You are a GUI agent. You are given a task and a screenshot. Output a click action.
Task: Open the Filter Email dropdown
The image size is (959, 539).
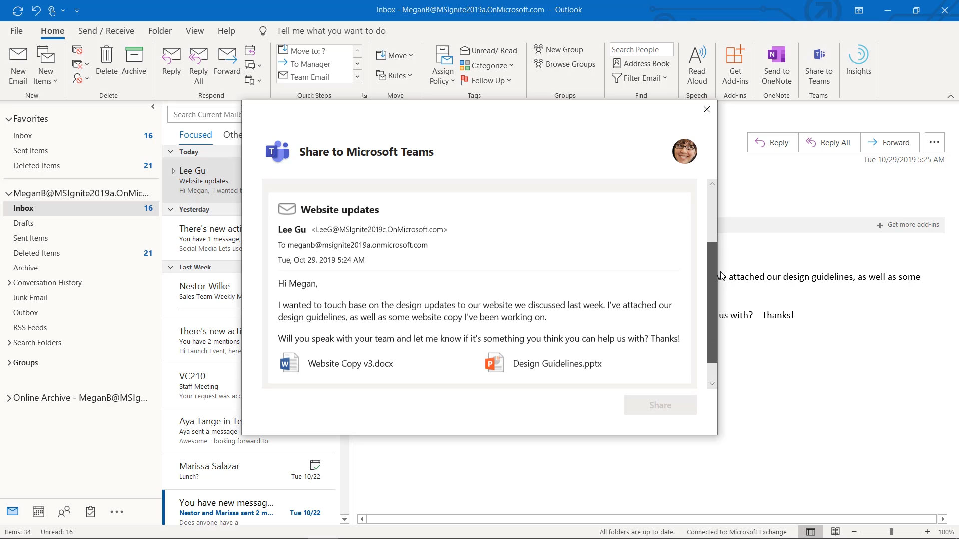point(640,78)
